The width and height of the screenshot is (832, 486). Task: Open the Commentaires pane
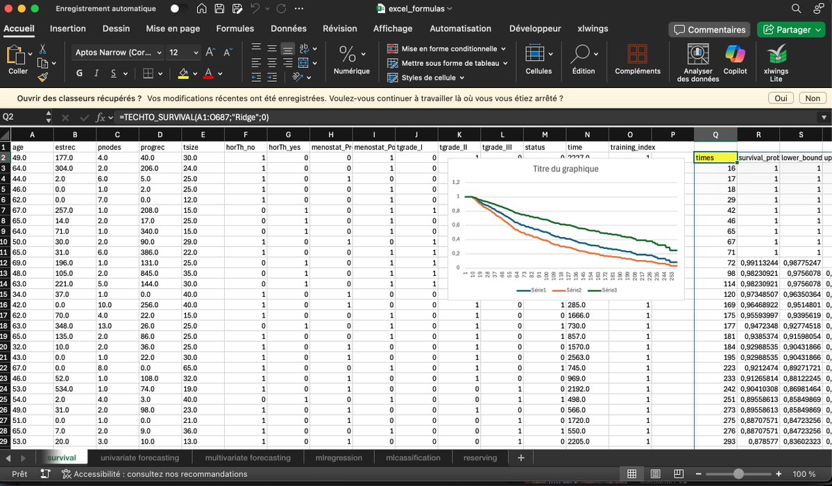click(x=708, y=29)
